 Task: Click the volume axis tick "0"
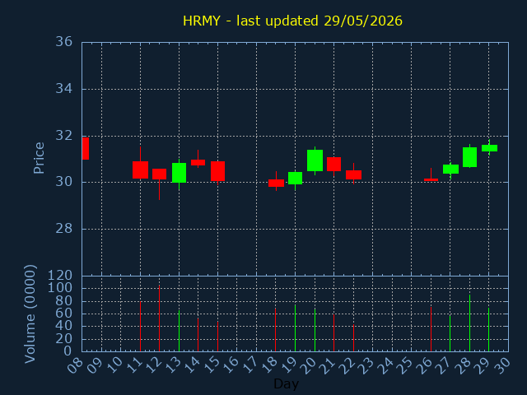tap(68, 351)
